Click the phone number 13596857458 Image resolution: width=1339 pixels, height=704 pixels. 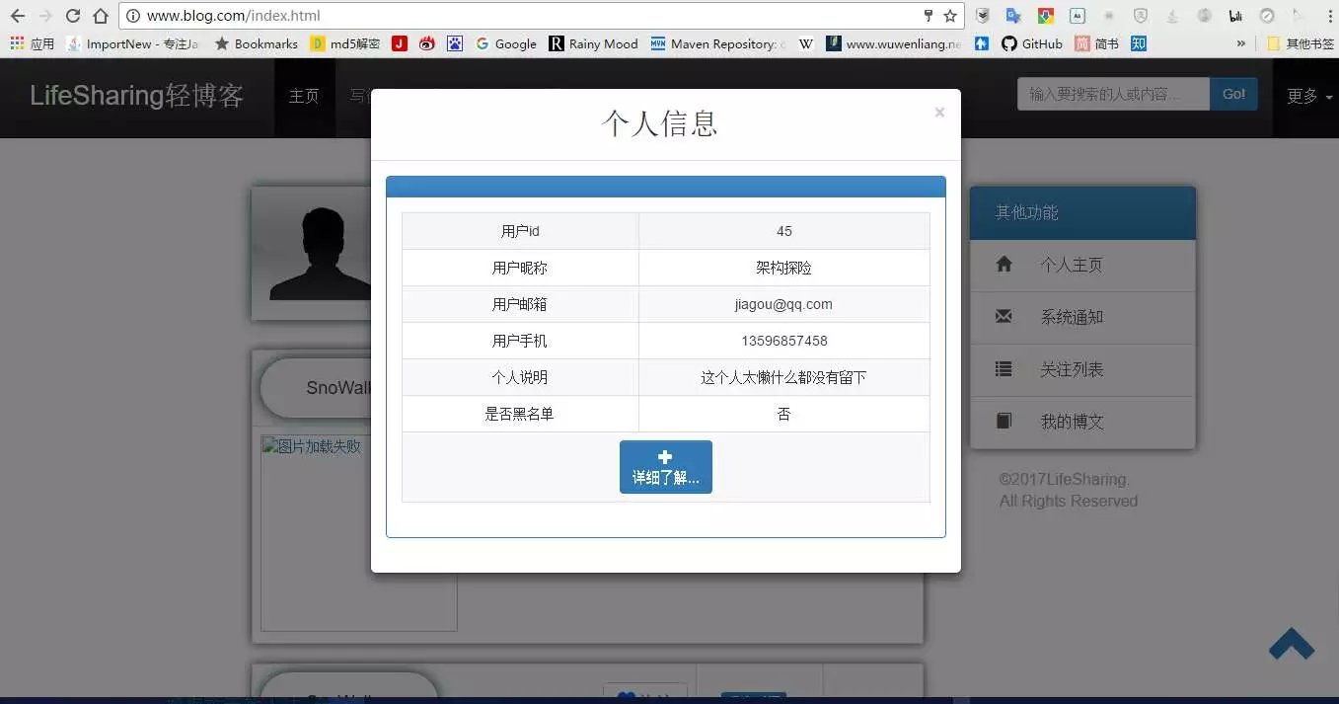click(x=784, y=341)
